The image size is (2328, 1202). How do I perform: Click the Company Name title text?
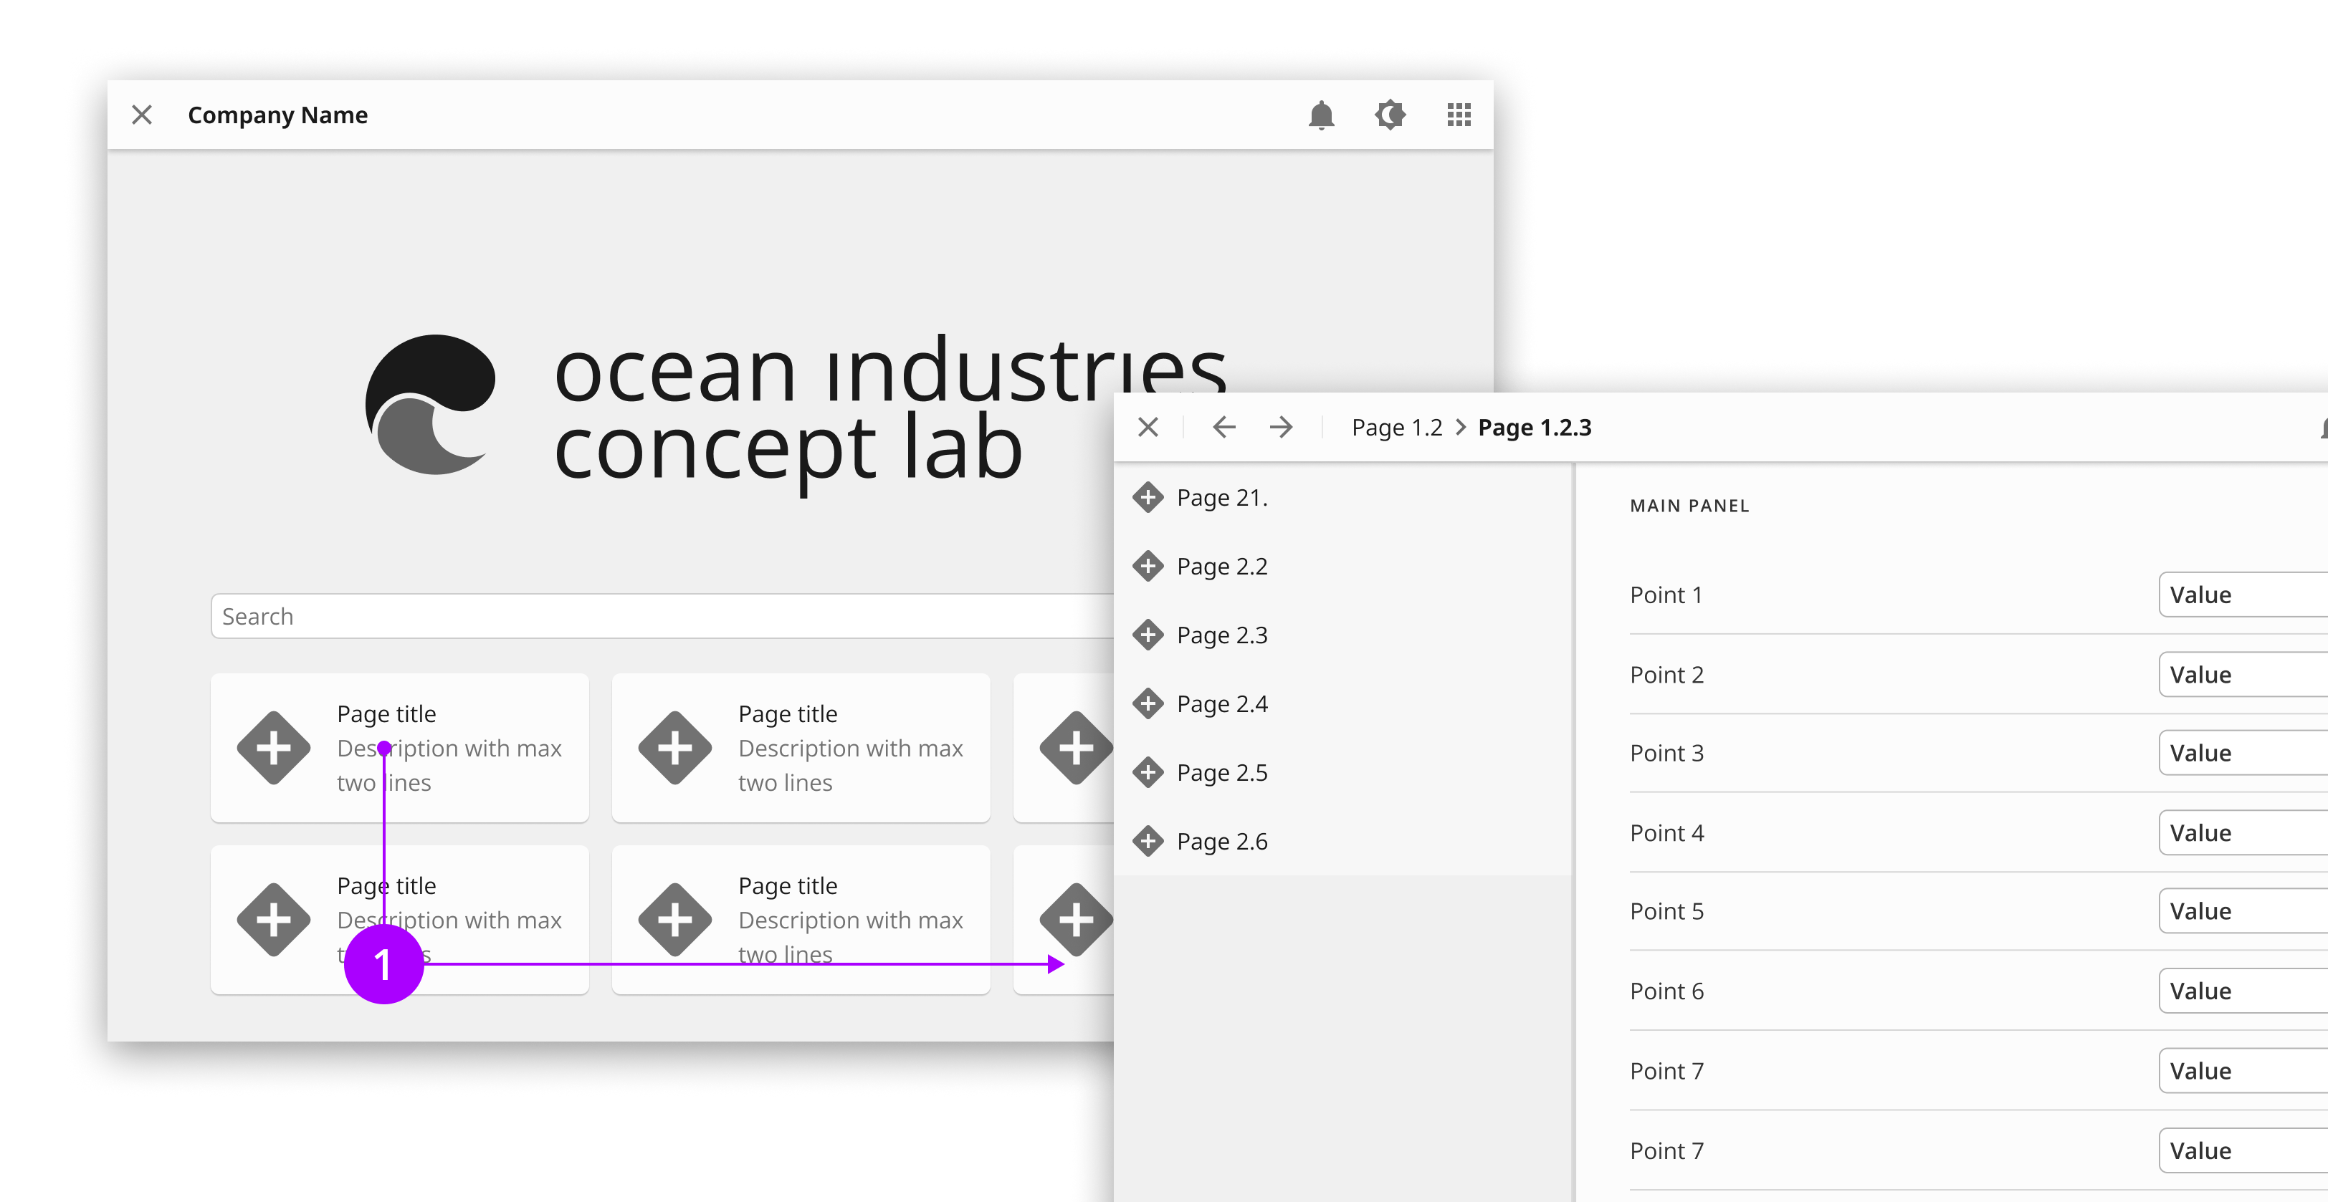[277, 115]
